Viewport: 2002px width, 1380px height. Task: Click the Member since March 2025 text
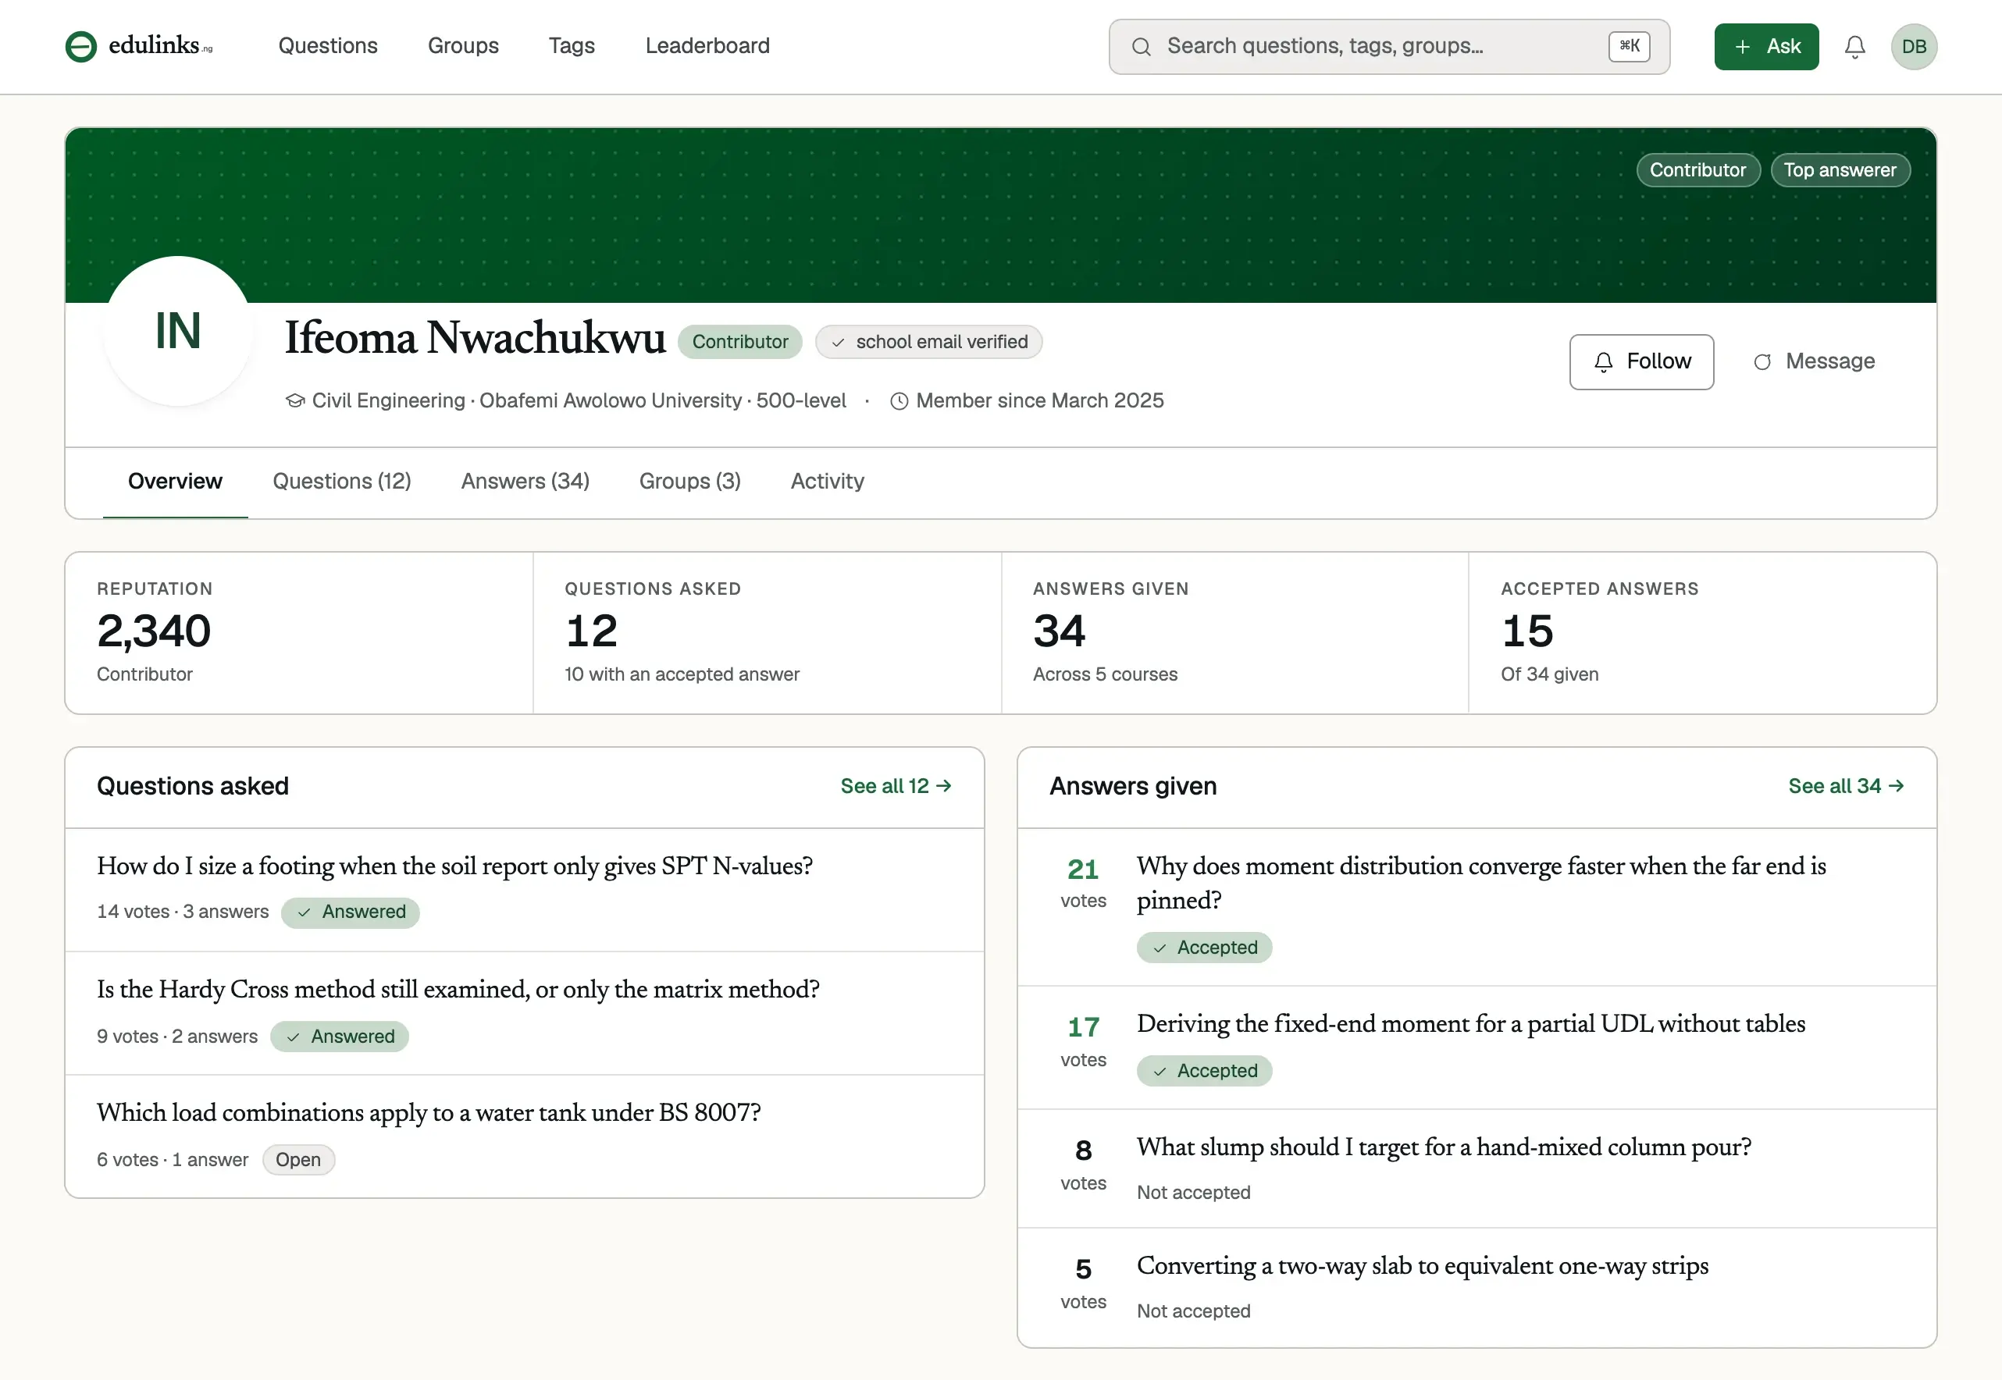[1039, 401]
